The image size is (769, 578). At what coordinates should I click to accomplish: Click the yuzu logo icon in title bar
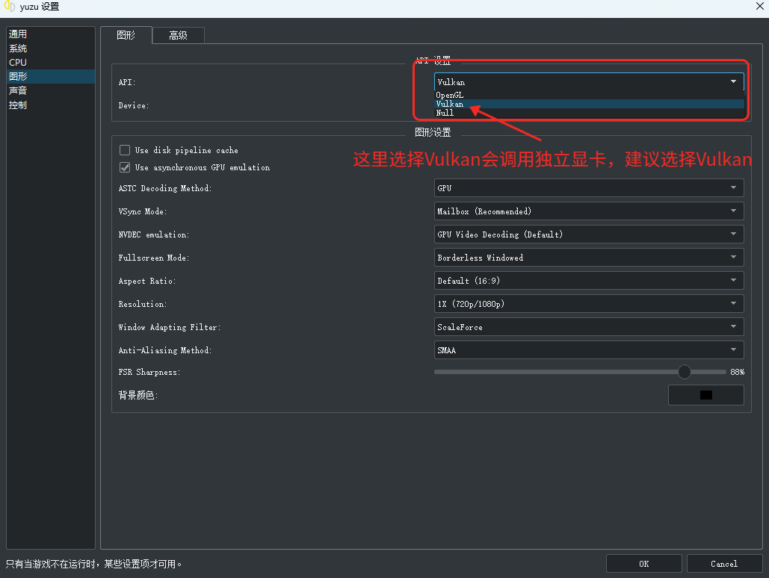pos(10,7)
